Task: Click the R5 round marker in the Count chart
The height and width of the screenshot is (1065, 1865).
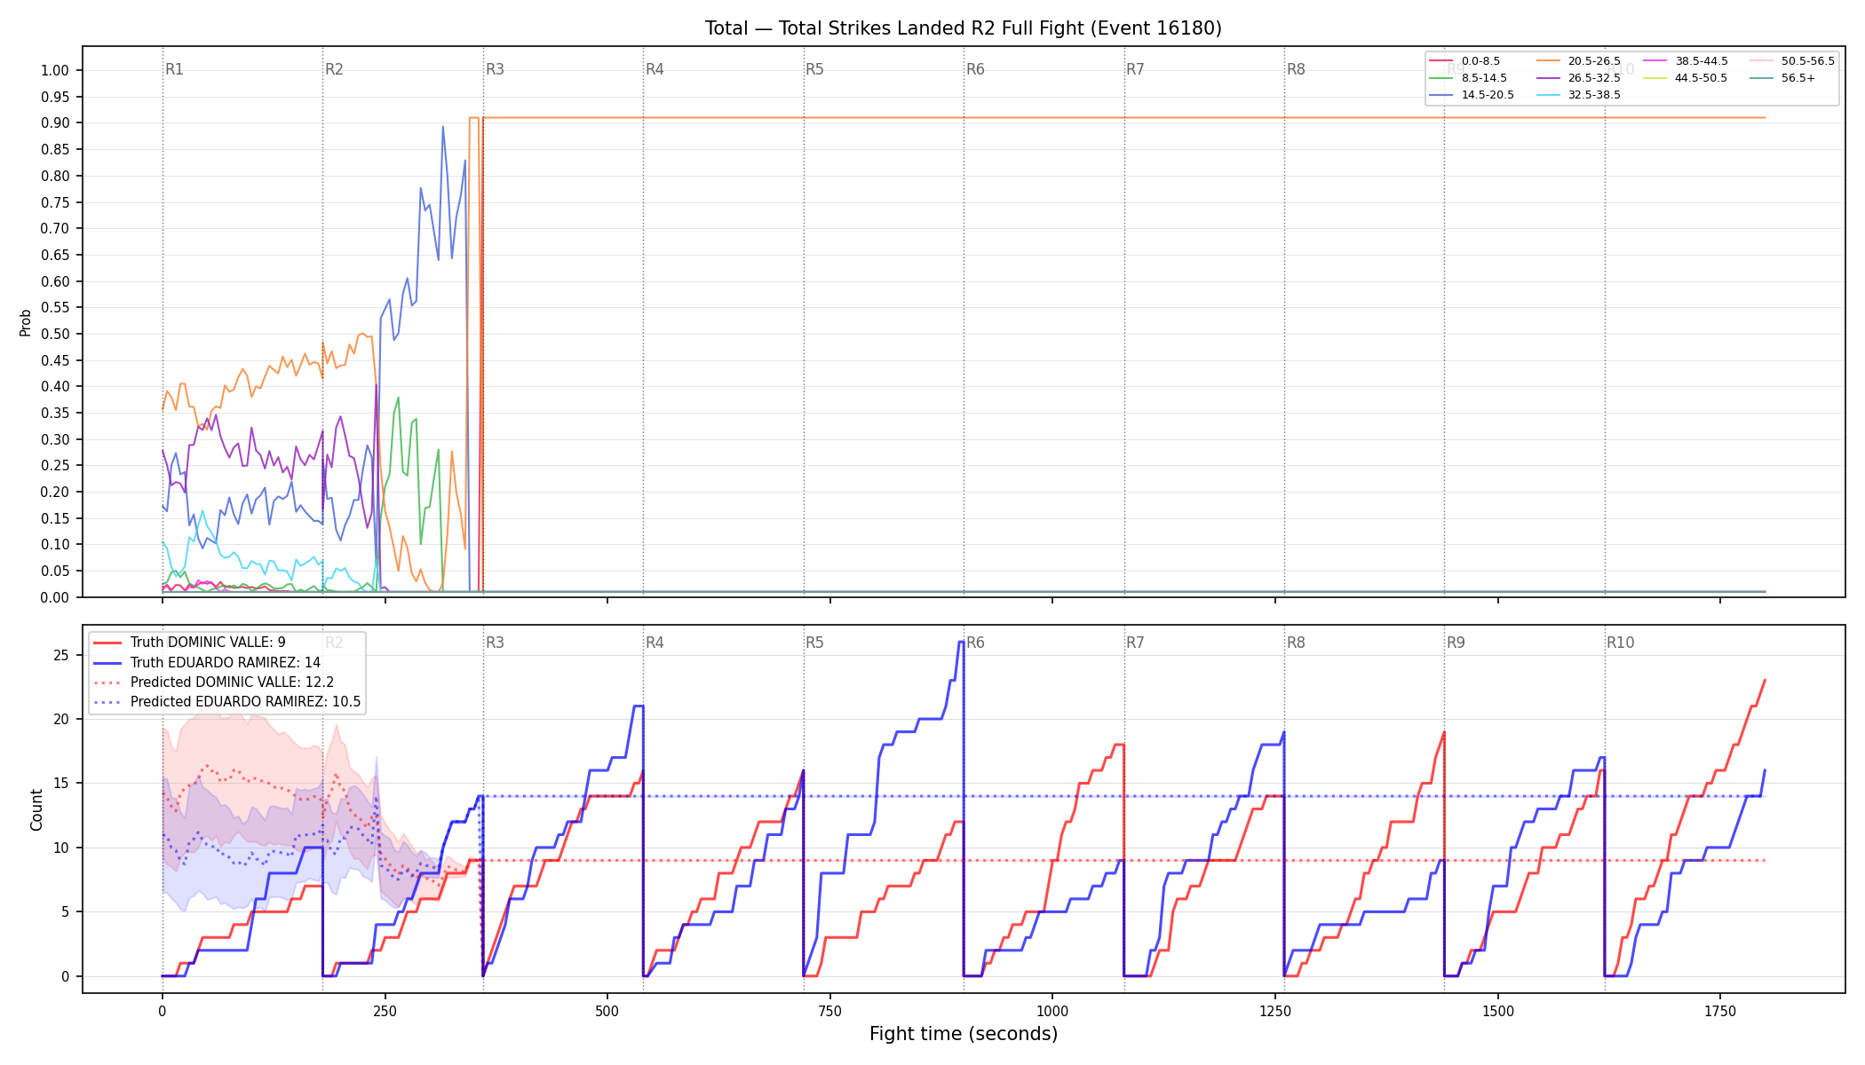Action: click(814, 643)
